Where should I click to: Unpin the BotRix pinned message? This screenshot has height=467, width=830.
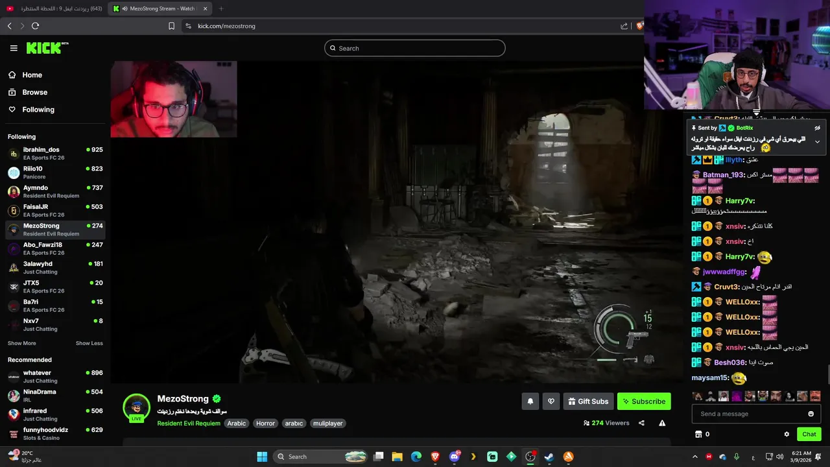coord(817,128)
